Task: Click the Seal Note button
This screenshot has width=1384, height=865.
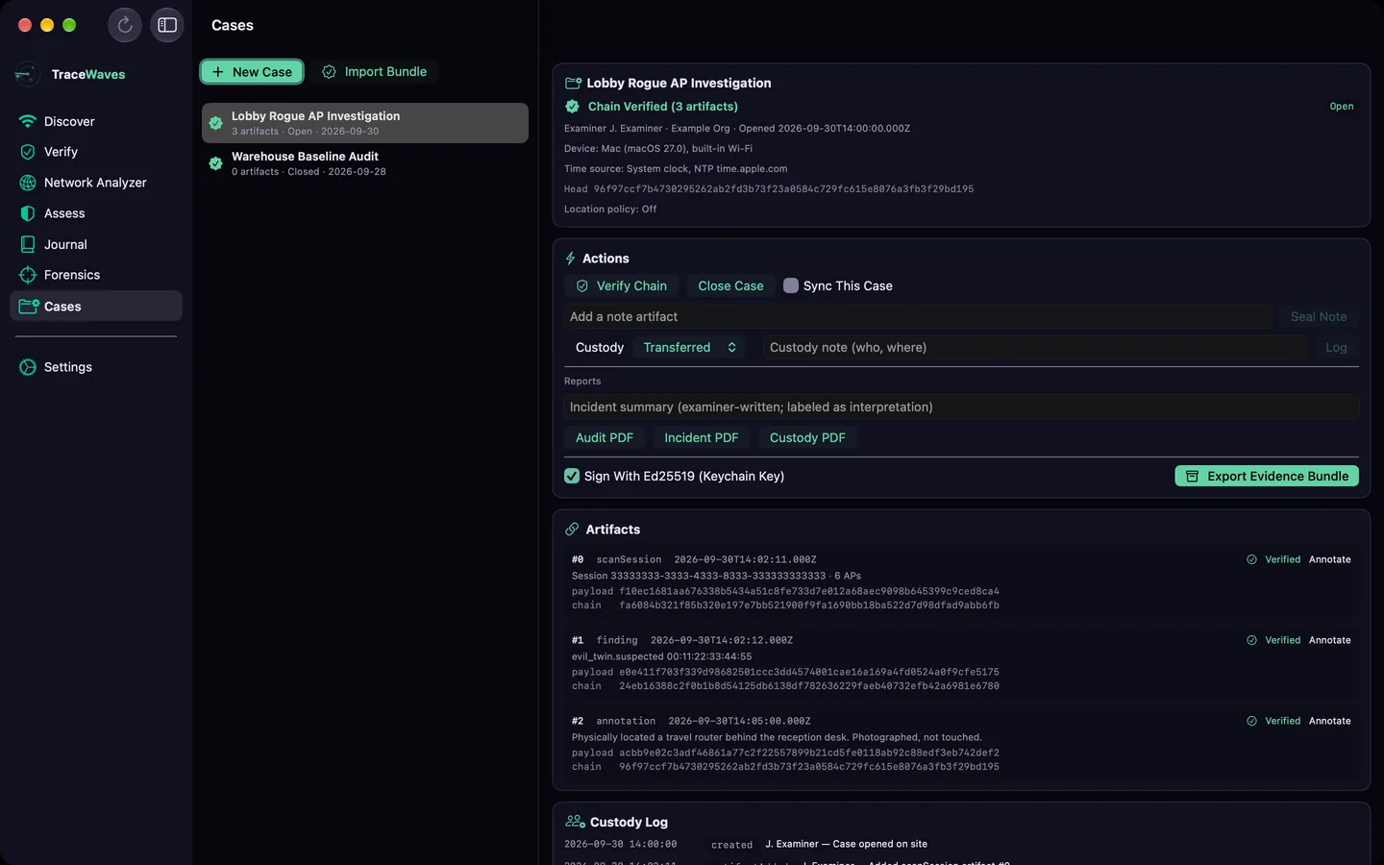Action: [x=1319, y=316]
